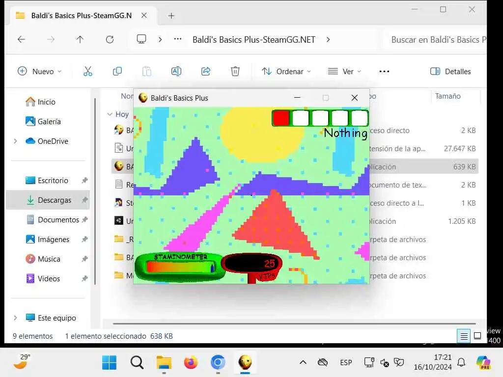Switch to large icons view layout

click(x=477, y=336)
